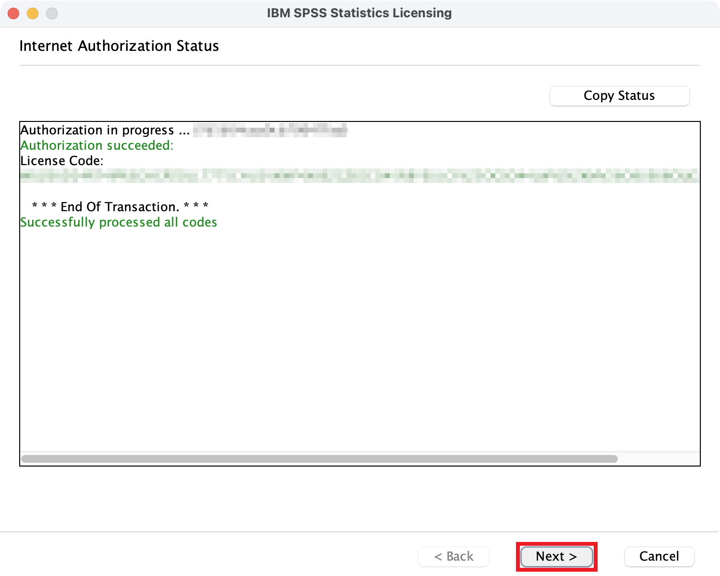Screen dimensions: 720x576
Task: Copy the authorization status text
Action: coord(619,96)
